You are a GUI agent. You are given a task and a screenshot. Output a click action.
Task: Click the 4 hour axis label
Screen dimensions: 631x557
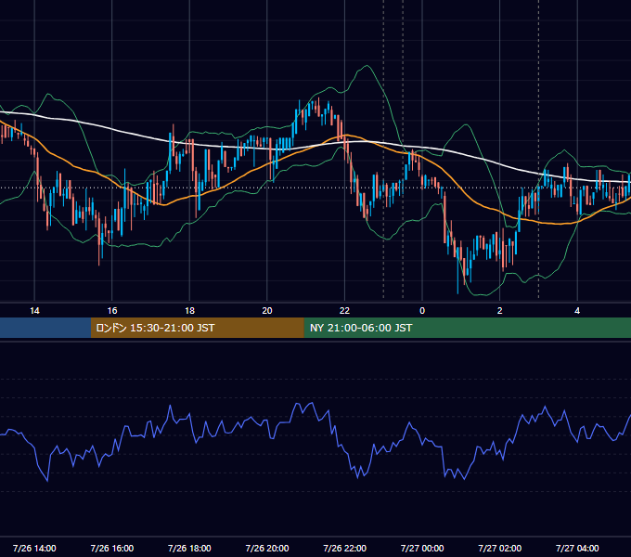click(x=577, y=311)
